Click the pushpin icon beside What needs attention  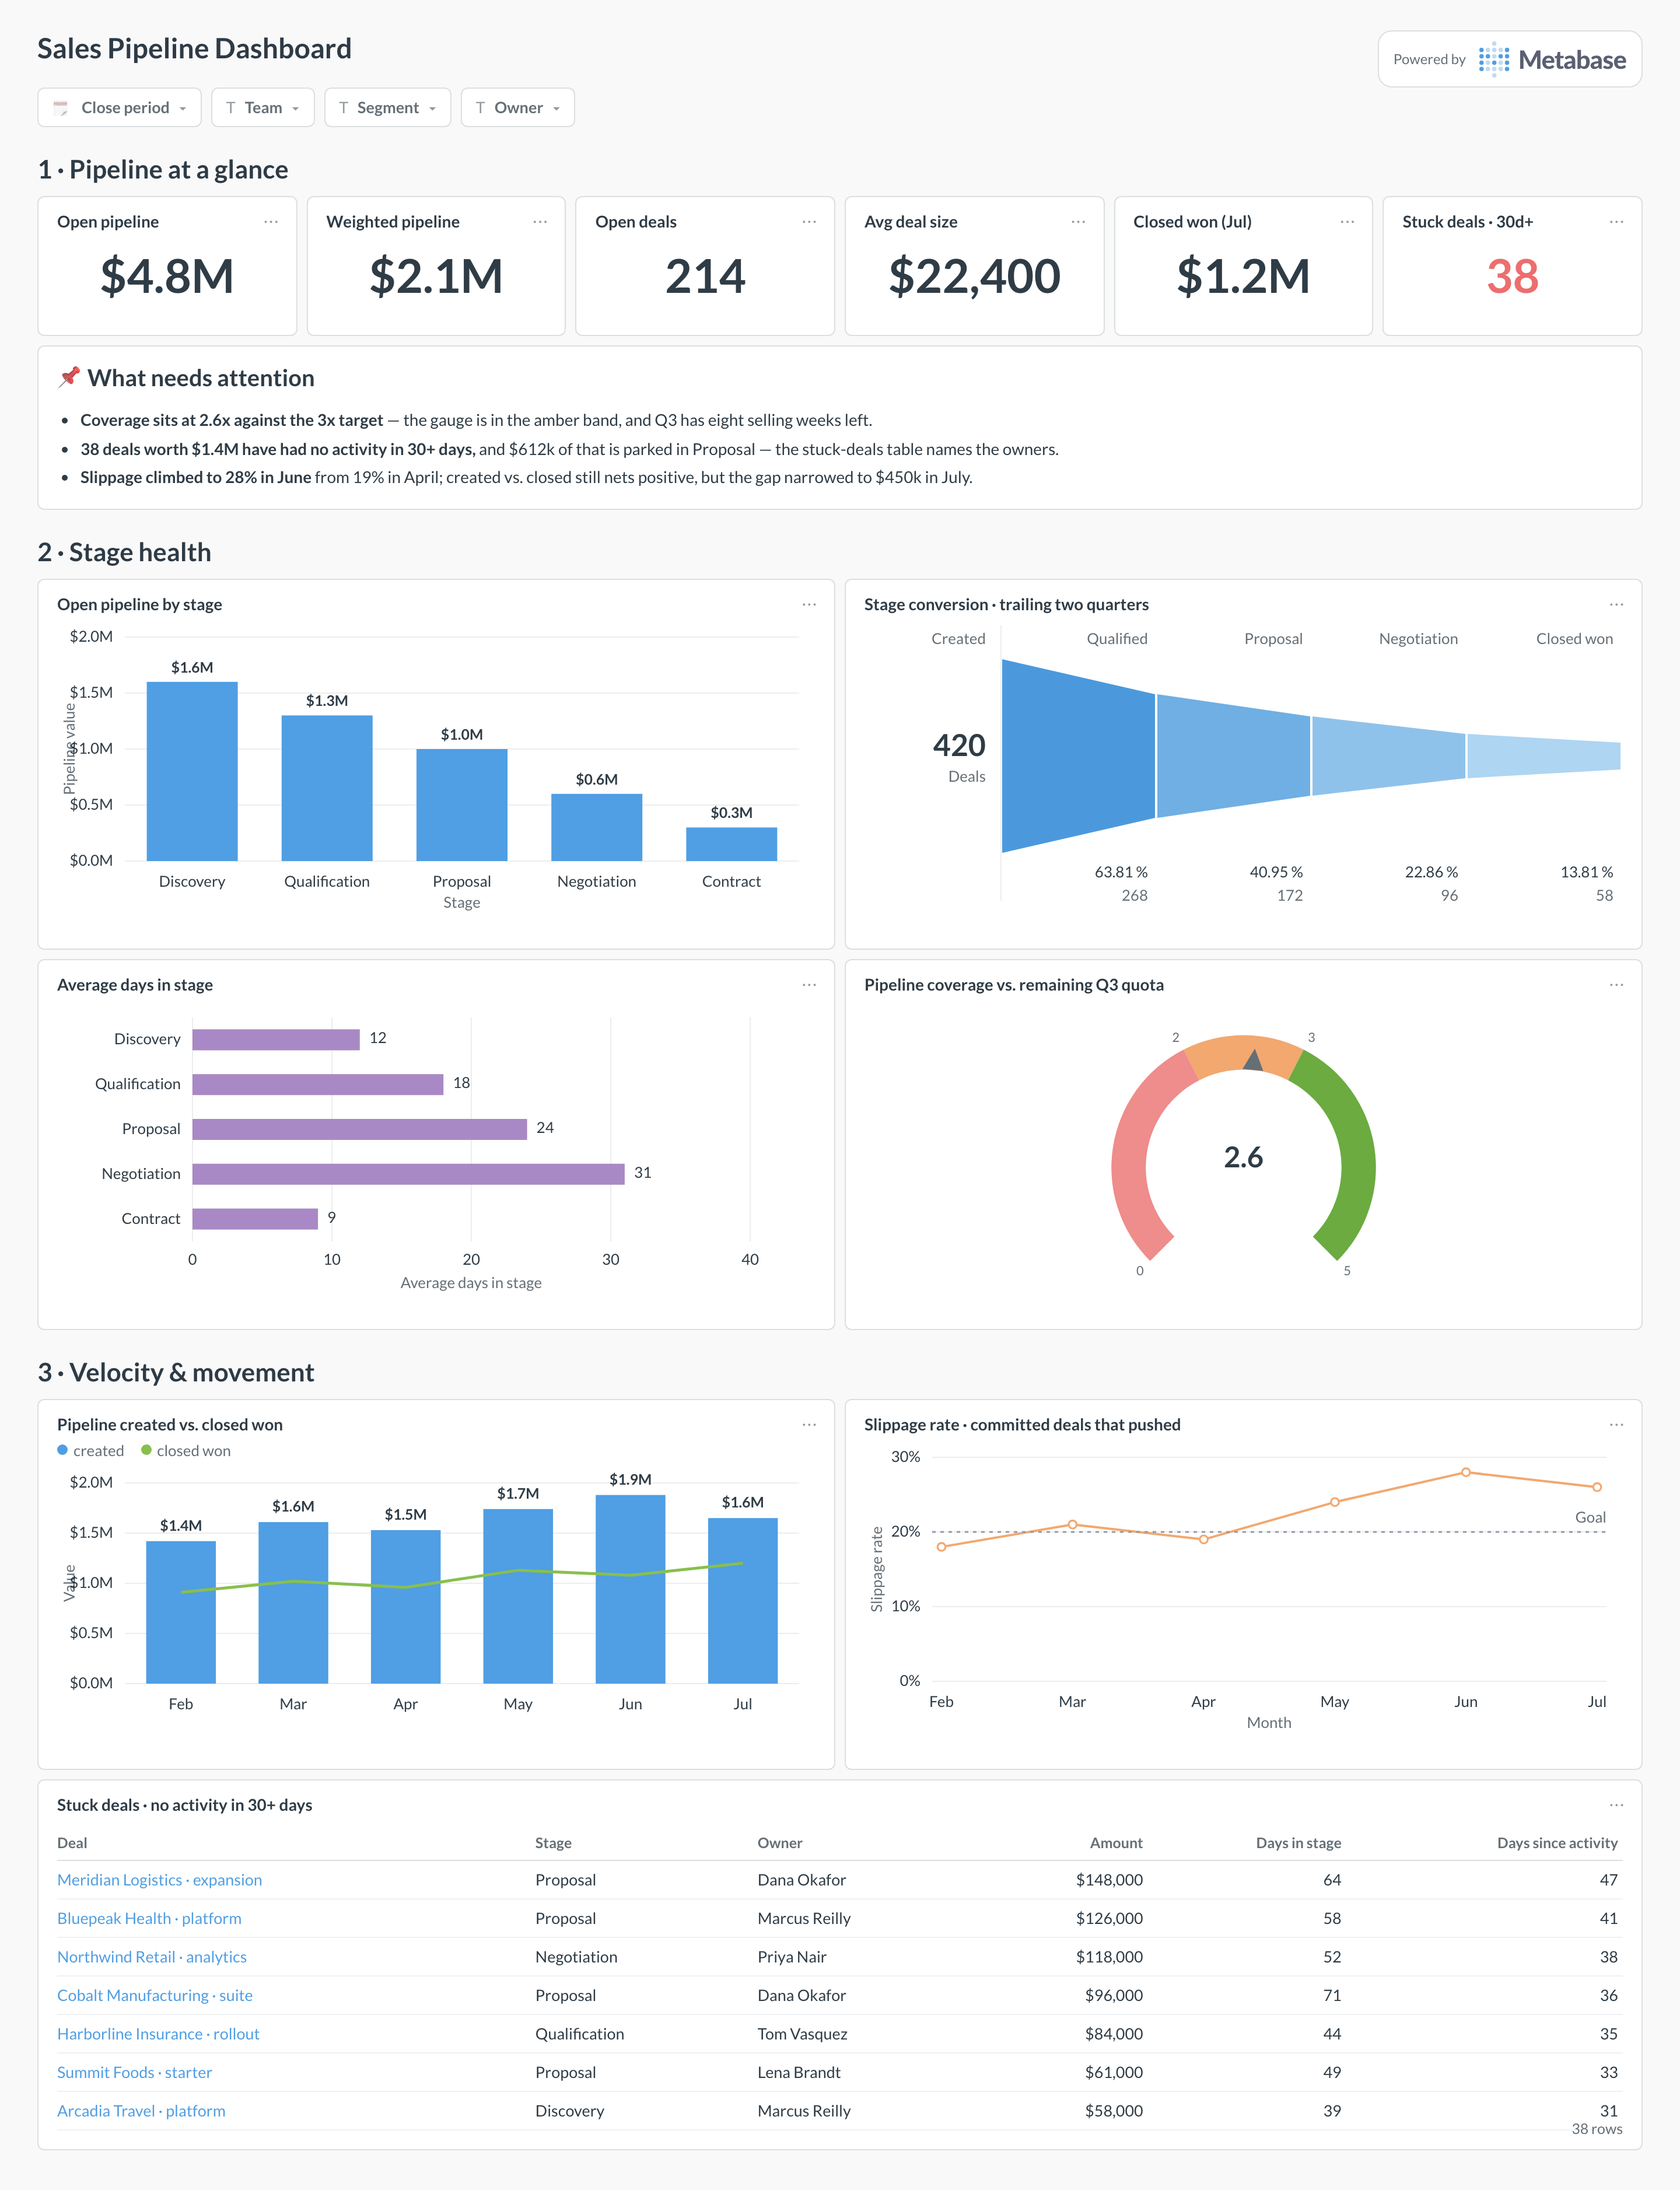(68, 377)
